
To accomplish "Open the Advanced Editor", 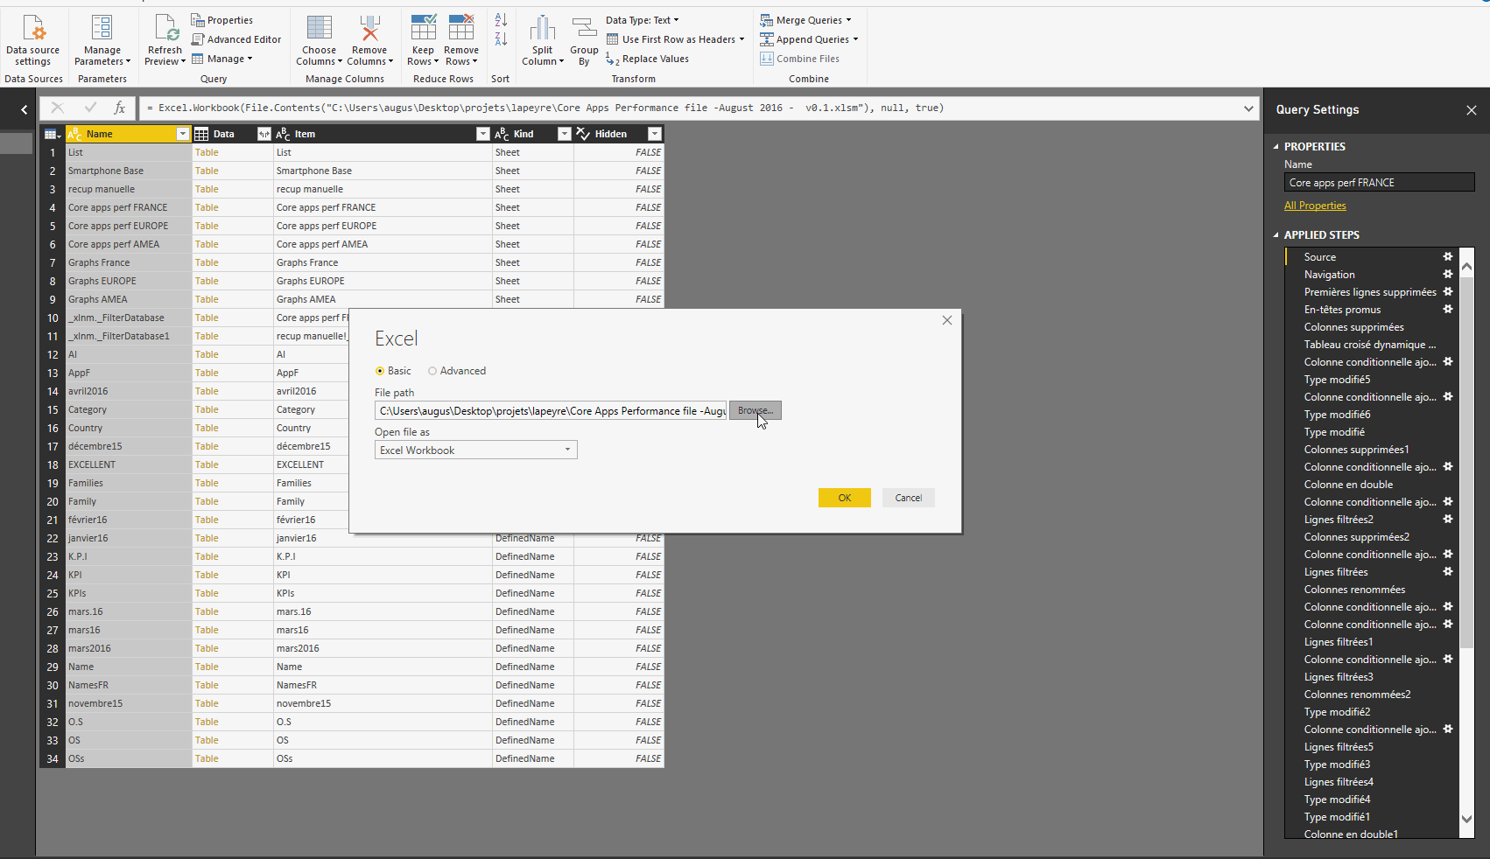I will [236, 39].
